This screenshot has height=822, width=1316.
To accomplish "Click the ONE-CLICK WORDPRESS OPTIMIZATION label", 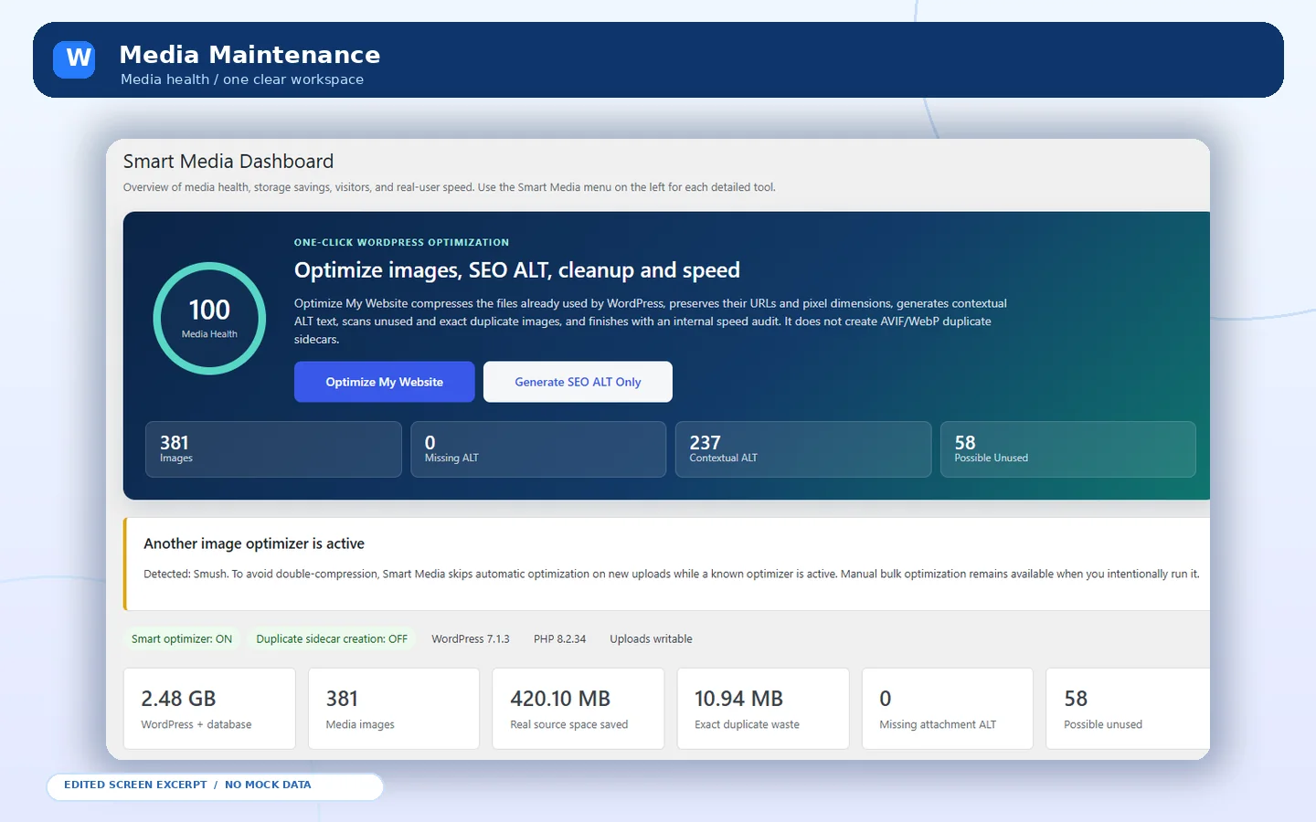I will pyautogui.click(x=401, y=243).
